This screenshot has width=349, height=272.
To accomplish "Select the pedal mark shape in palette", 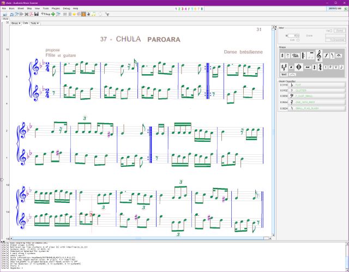I will pos(296,56).
